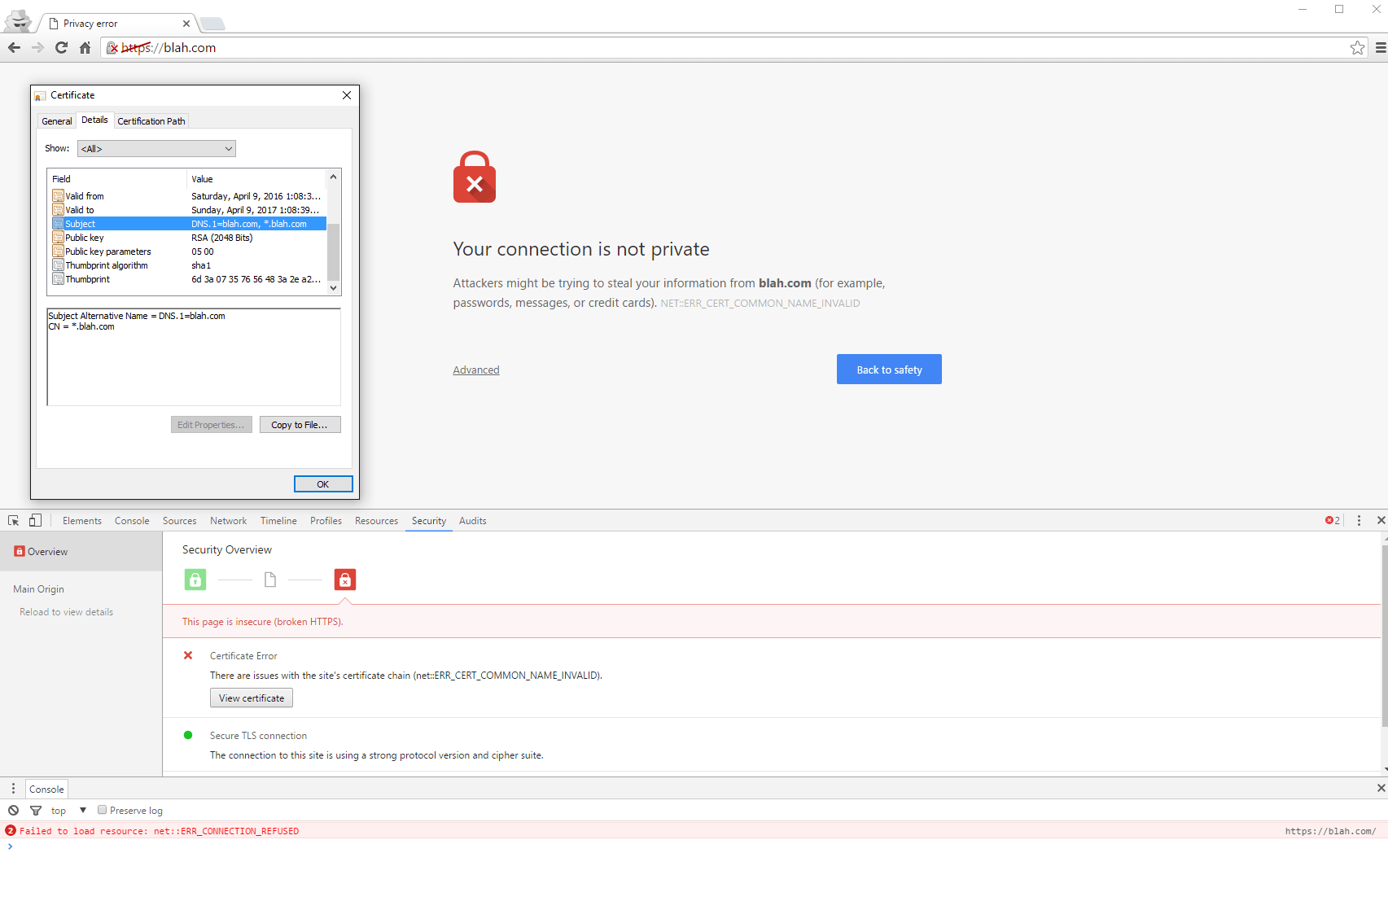Screen dimensions: 1388x923
Task: Select the Thumbprint field row
Action: coord(88,279)
